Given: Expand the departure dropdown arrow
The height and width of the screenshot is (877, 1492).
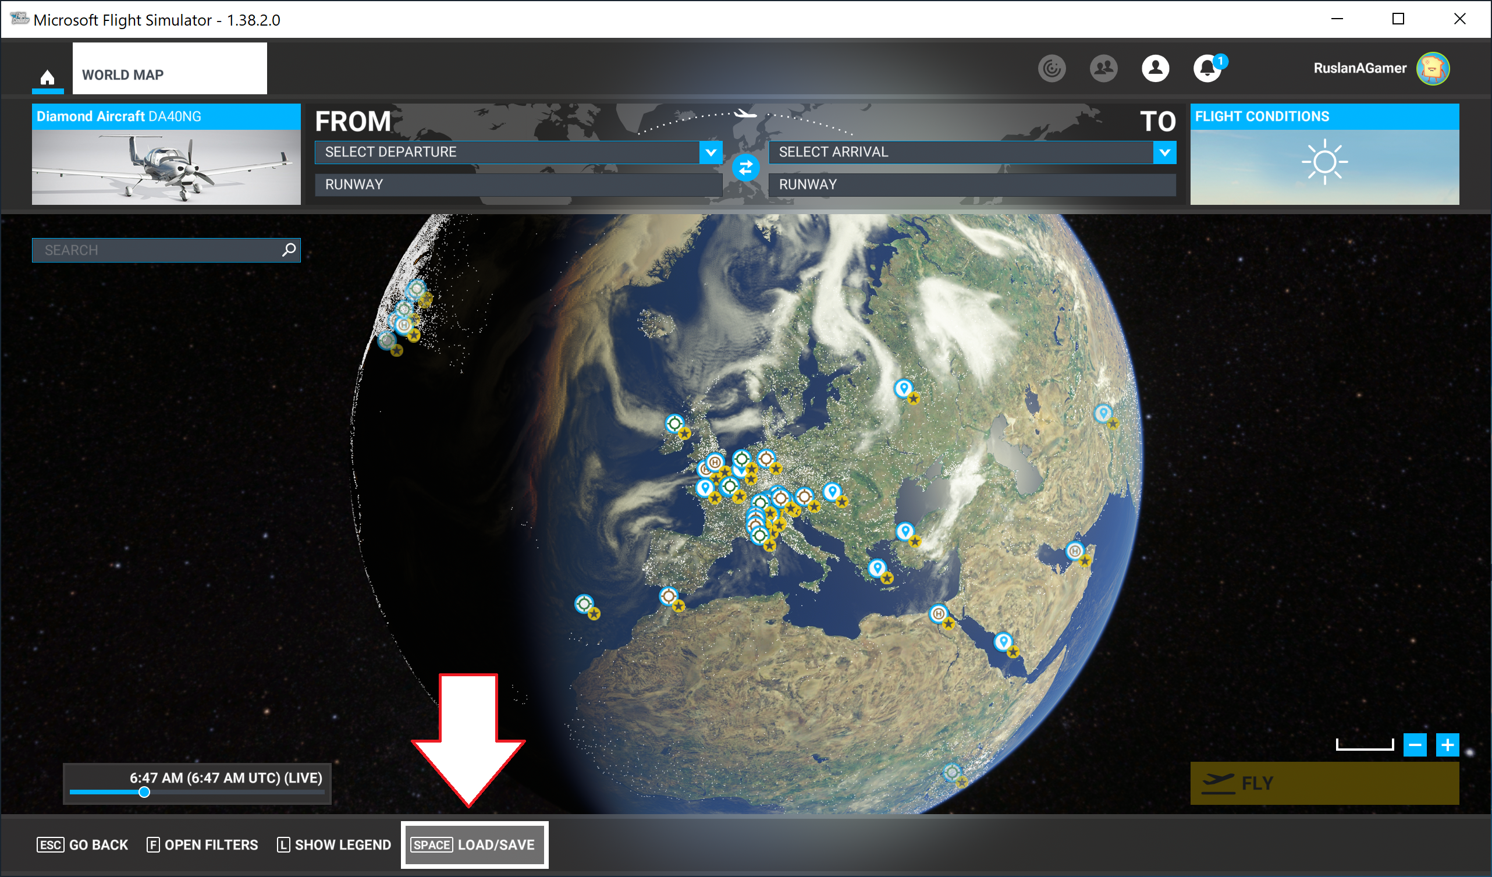Looking at the screenshot, I should [x=711, y=152].
